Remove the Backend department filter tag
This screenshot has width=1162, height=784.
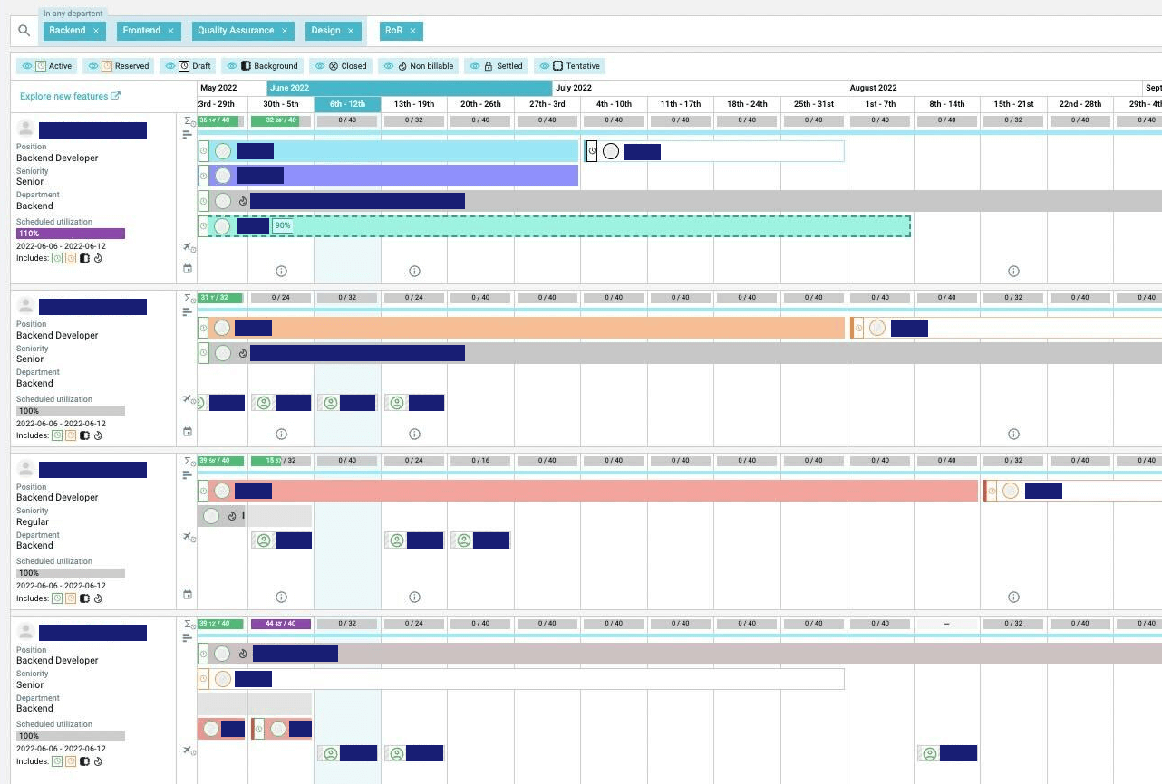coord(96,31)
